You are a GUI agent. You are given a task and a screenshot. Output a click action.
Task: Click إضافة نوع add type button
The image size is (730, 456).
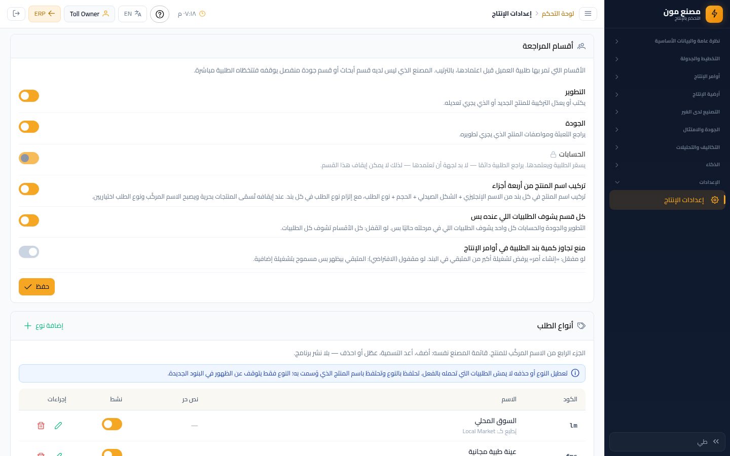click(44, 326)
